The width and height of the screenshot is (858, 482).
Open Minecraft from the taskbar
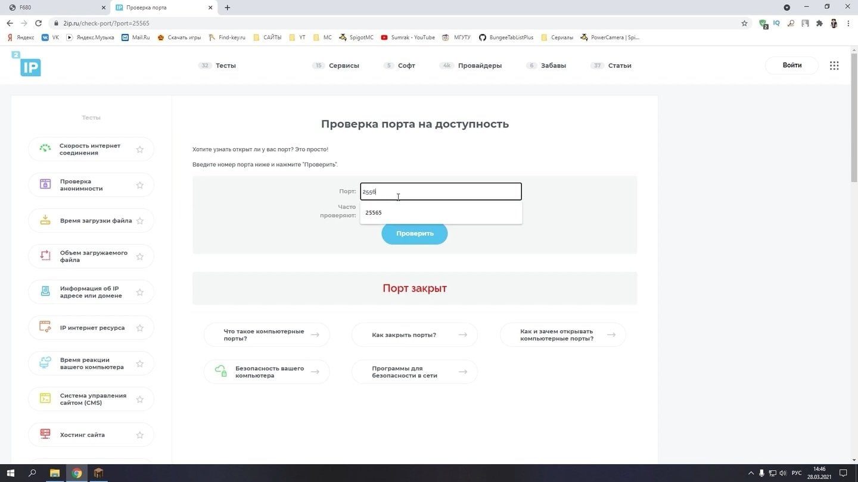(98, 474)
